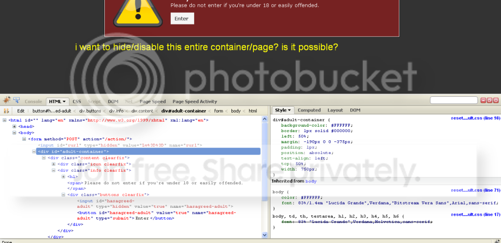Switch to the Net panel tab
Viewport: 501px width, 243px height.
click(x=129, y=102)
